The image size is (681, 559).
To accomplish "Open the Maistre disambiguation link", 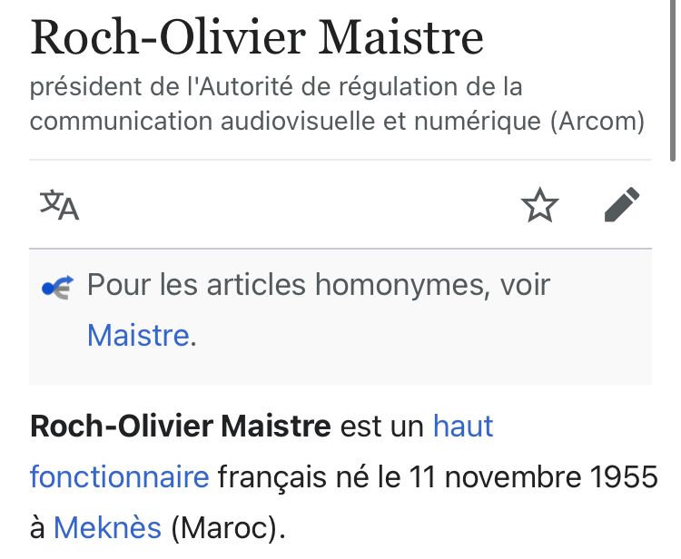I will pyautogui.click(x=138, y=336).
